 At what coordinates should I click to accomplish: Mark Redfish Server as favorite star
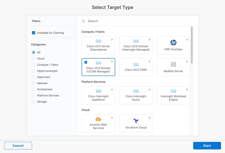187,61
